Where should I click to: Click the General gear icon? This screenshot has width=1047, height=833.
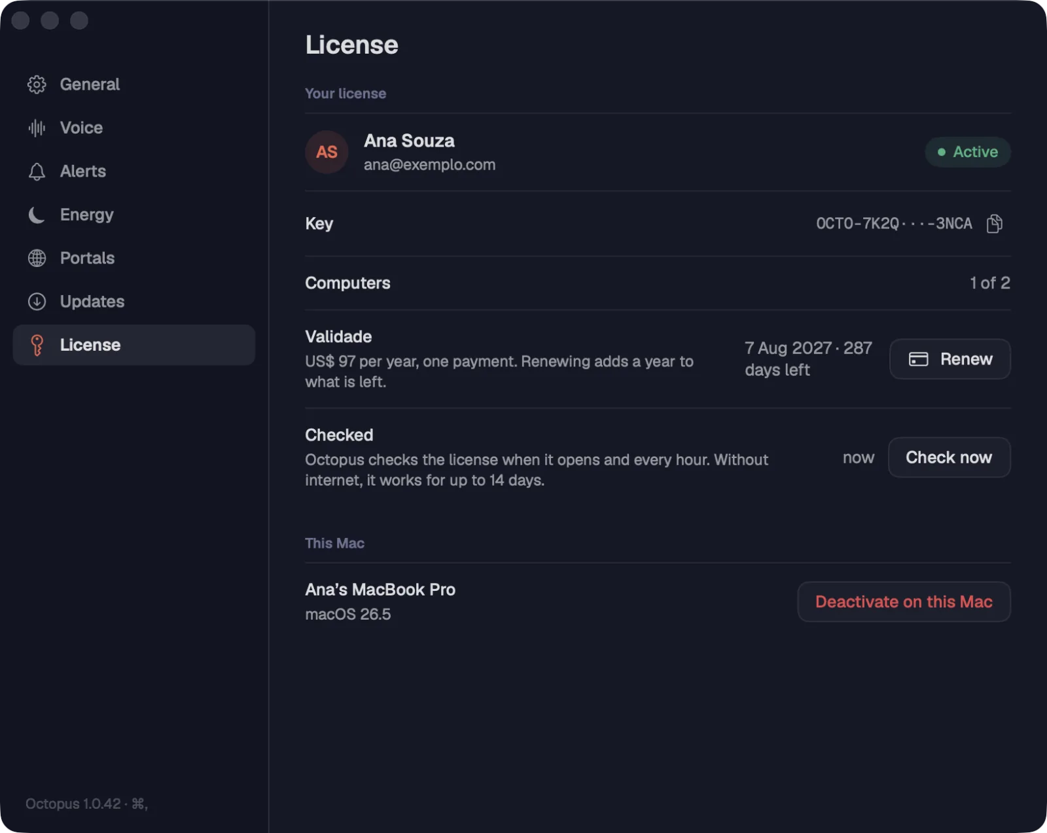click(x=37, y=84)
